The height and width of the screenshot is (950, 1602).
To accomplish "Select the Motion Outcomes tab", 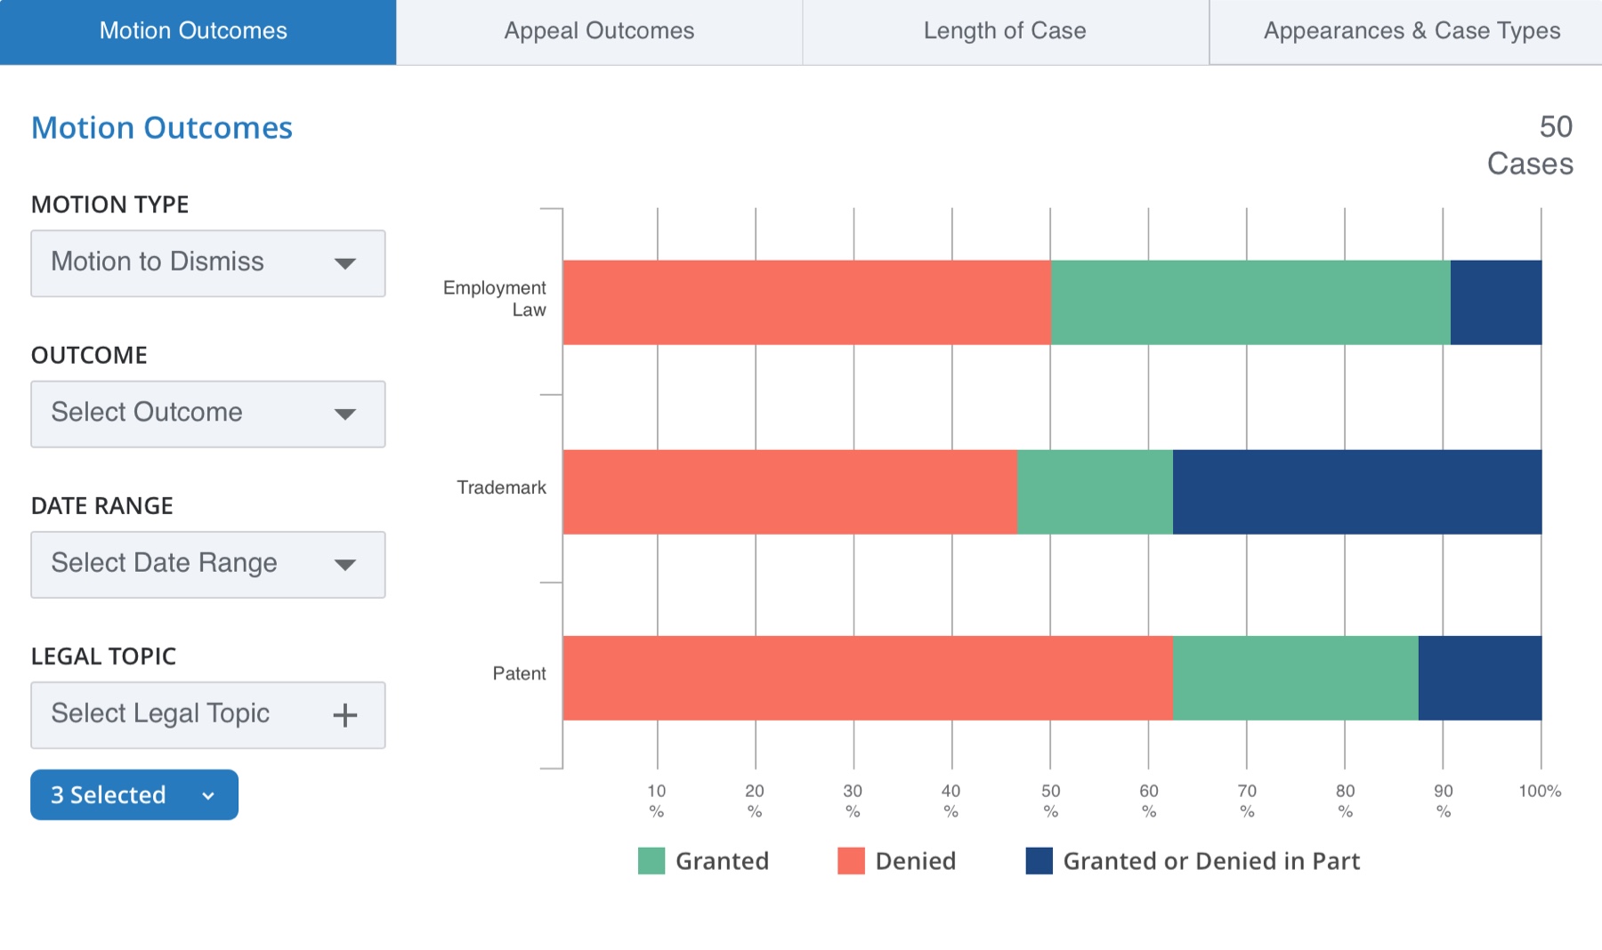I will [193, 31].
